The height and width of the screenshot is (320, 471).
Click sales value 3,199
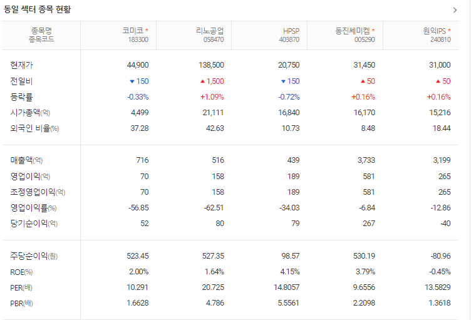tap(442, 160)
